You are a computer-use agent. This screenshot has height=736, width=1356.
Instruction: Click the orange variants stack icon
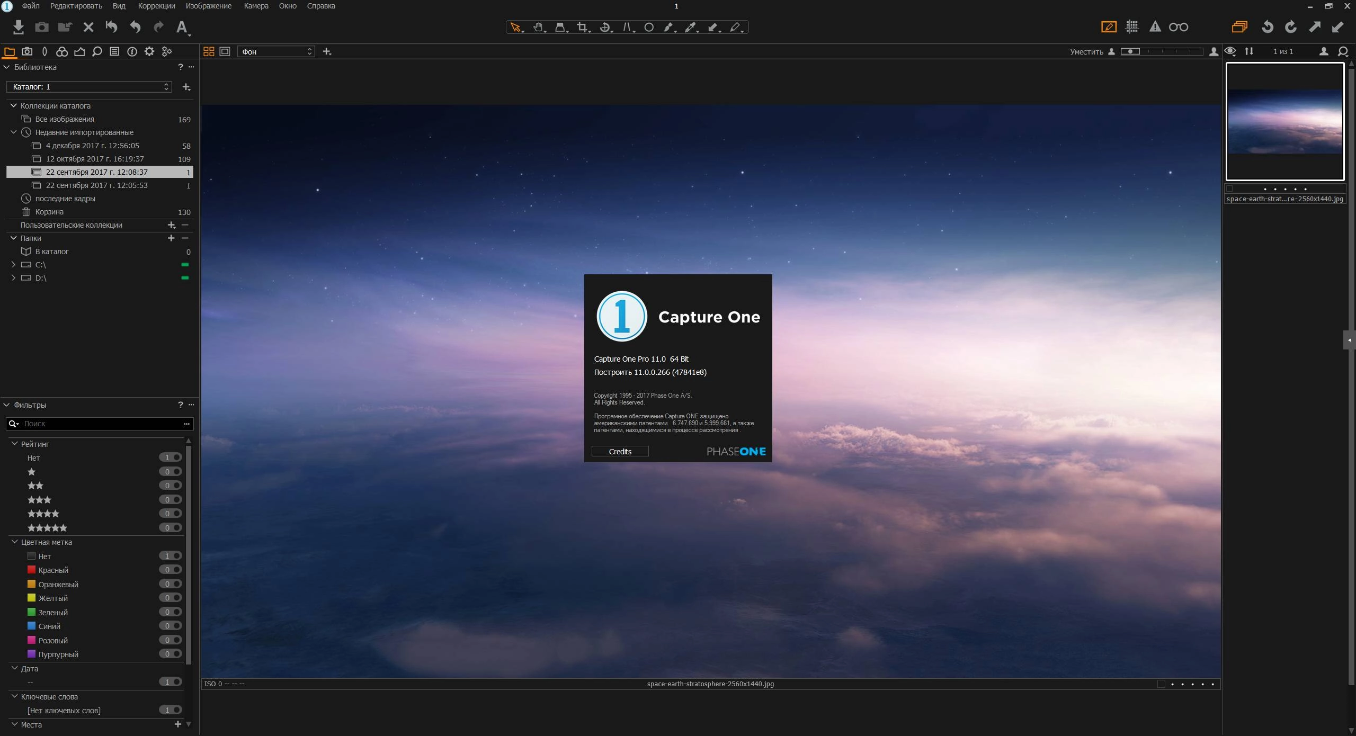click(1239, 27)
